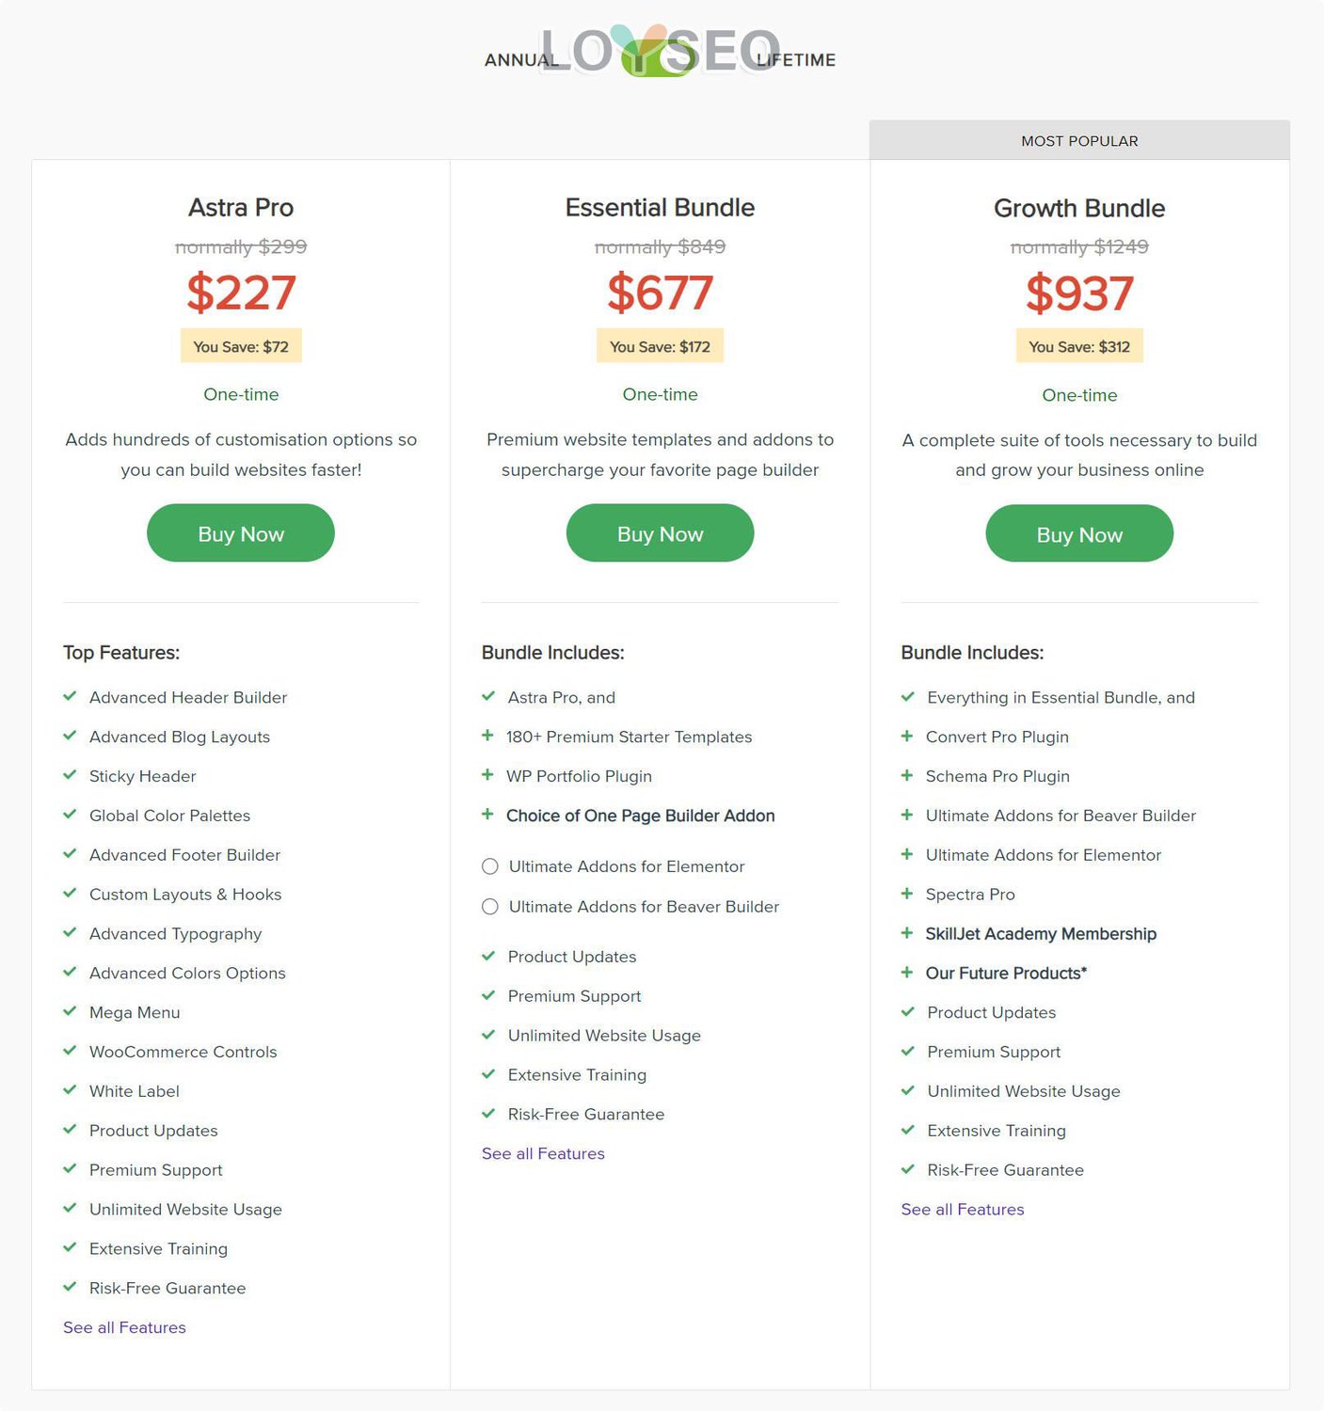Select the LIFETIME pricing label
The width and height of the screenshot is (1324, 1411).
coord(796,60)
